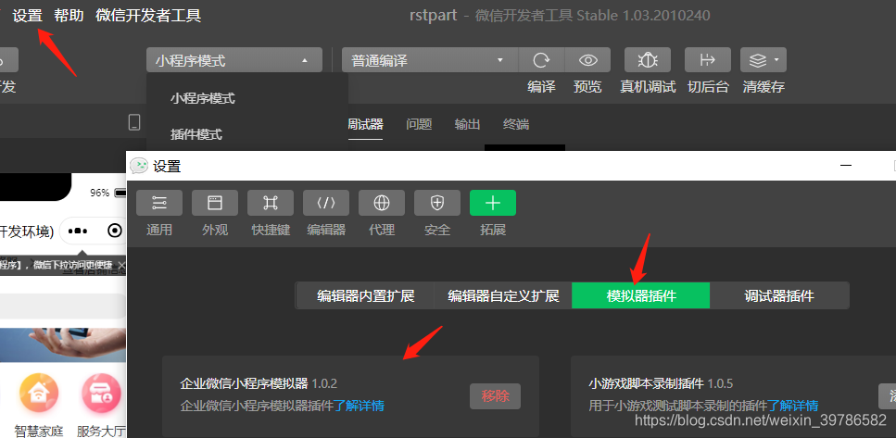Click the 清缓存 layers icon

pos(757,60)
